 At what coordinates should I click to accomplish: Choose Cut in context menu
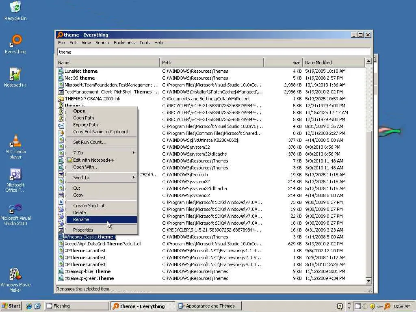(x=102, y=188)
